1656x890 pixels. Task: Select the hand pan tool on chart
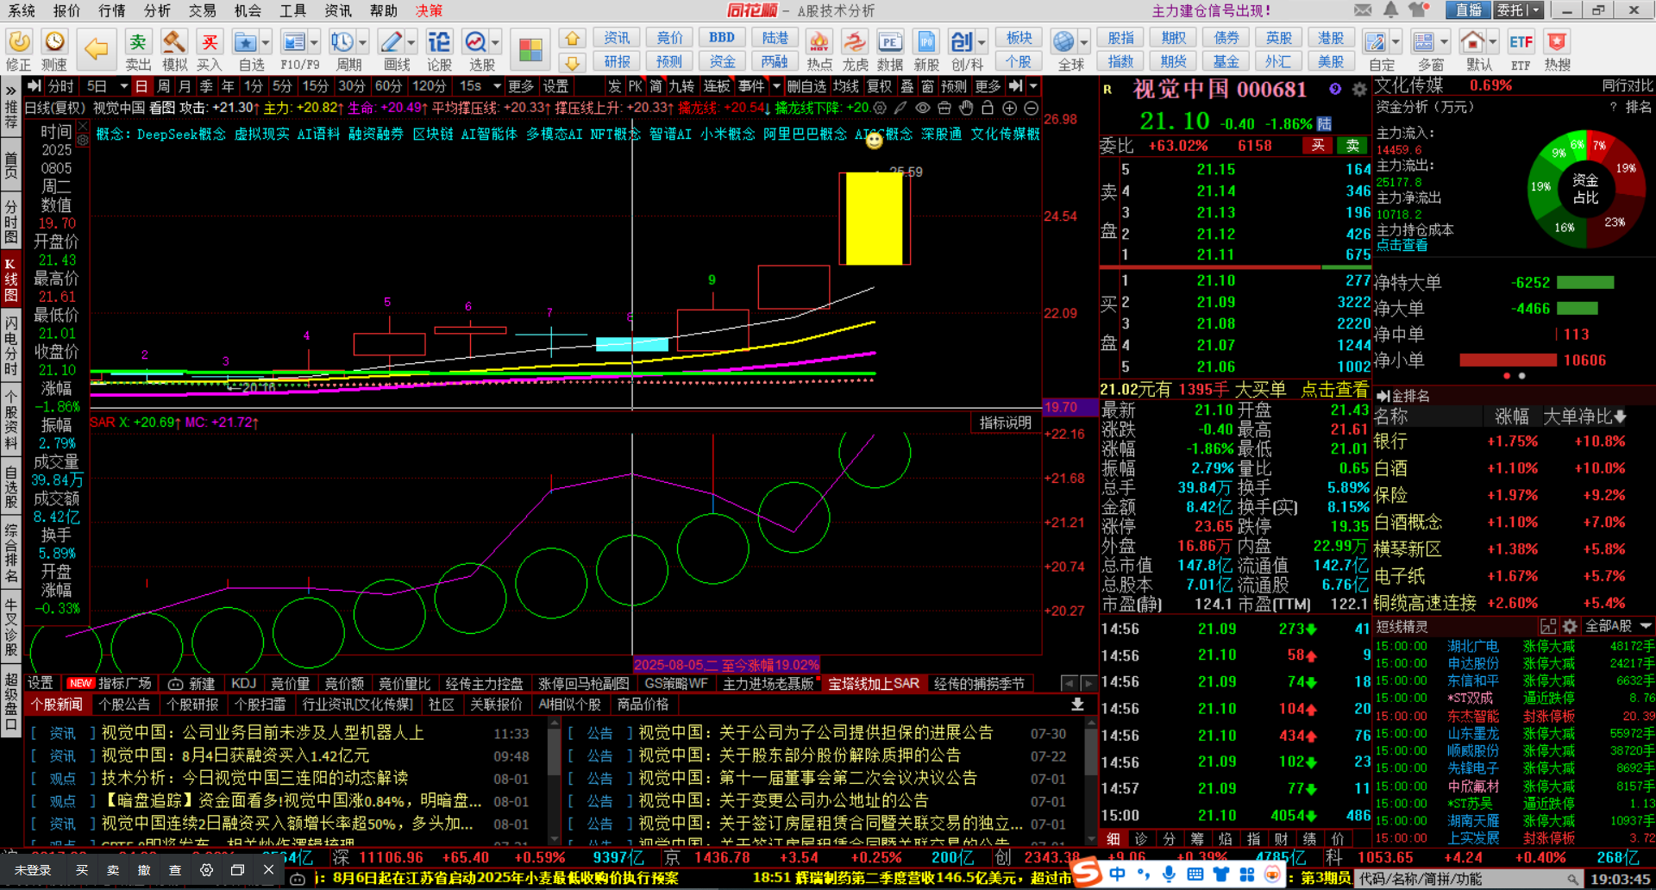pos(966,108)
